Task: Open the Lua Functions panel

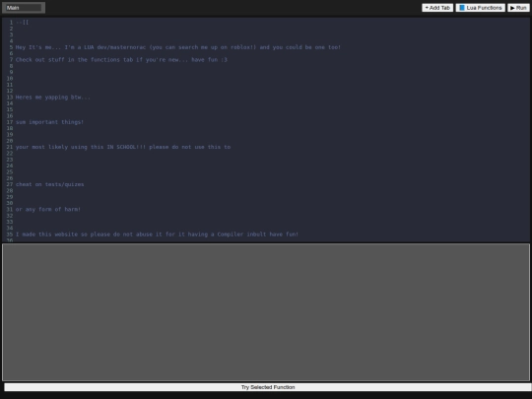Action: tap(480, 8)
